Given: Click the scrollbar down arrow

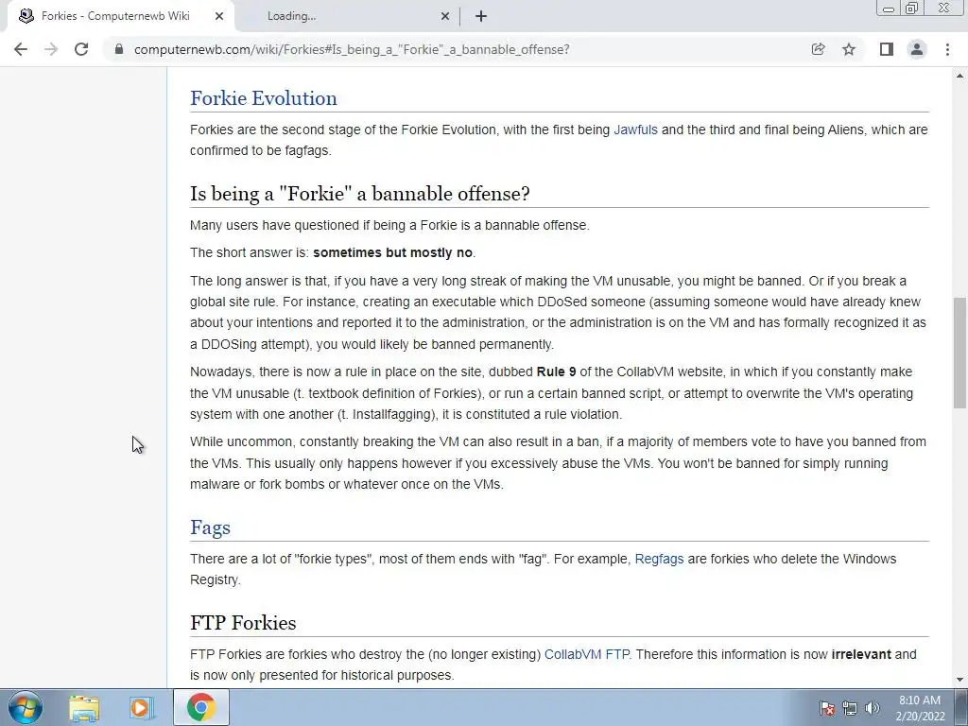Looking at the screenshot, I should coord(959,681).
